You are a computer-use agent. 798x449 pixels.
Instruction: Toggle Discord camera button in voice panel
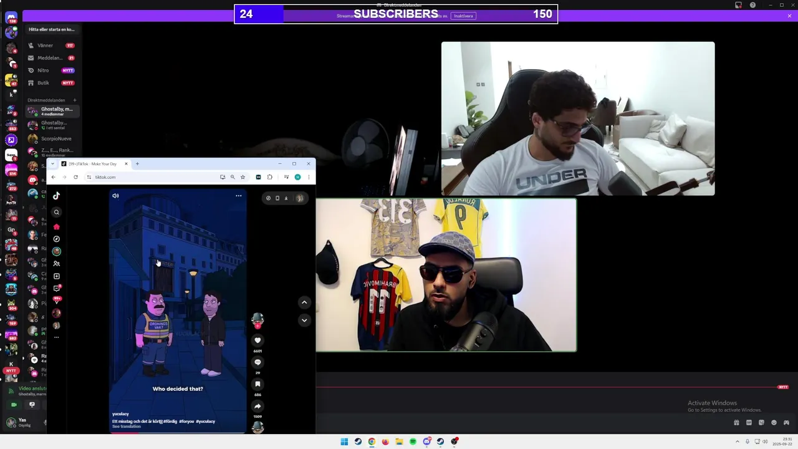tap(14, 405)
